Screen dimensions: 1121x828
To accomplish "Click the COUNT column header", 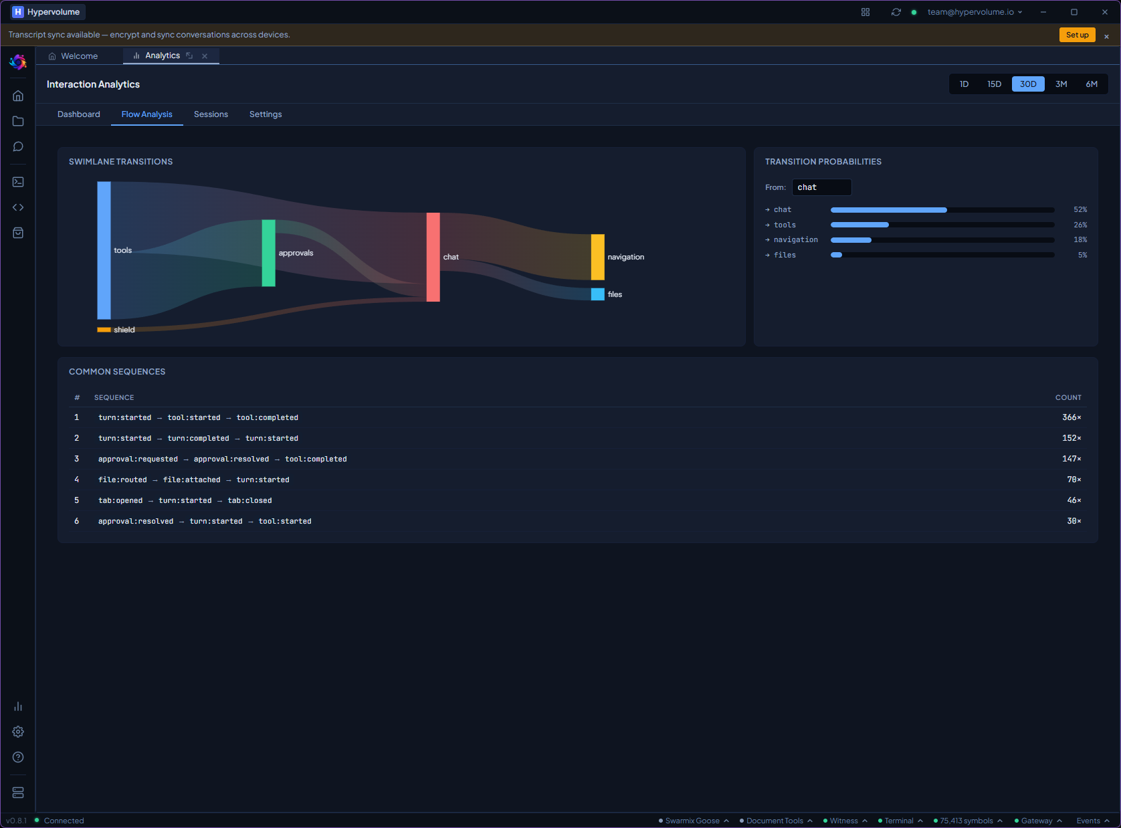I will pyautogui.click(x=1068, y=397).
